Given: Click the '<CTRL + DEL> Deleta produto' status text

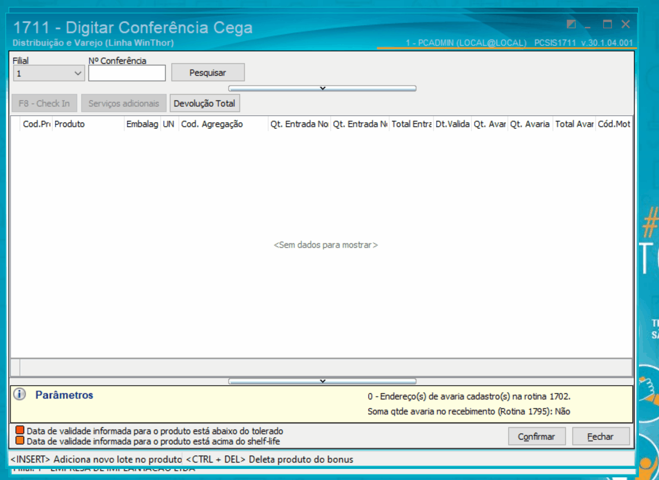Looking at the screenshot, I should coord(269,459).
